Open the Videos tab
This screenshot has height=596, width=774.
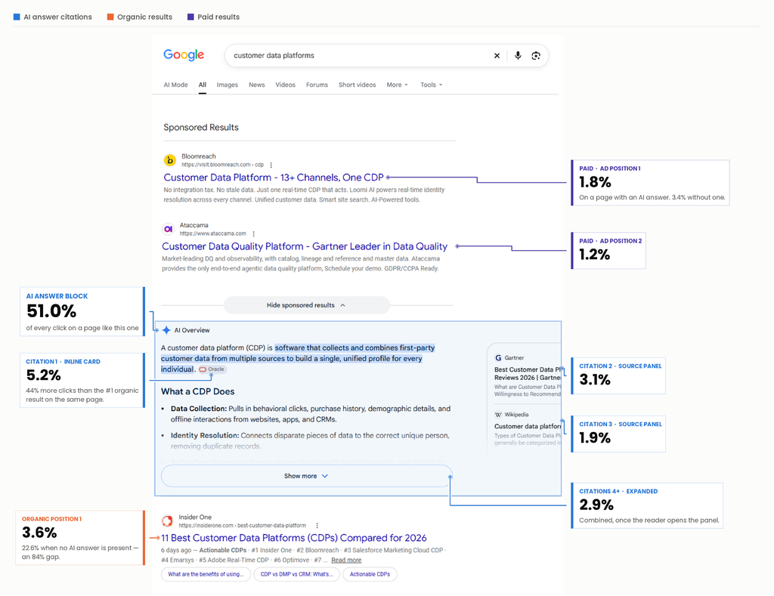click(285, 85)
